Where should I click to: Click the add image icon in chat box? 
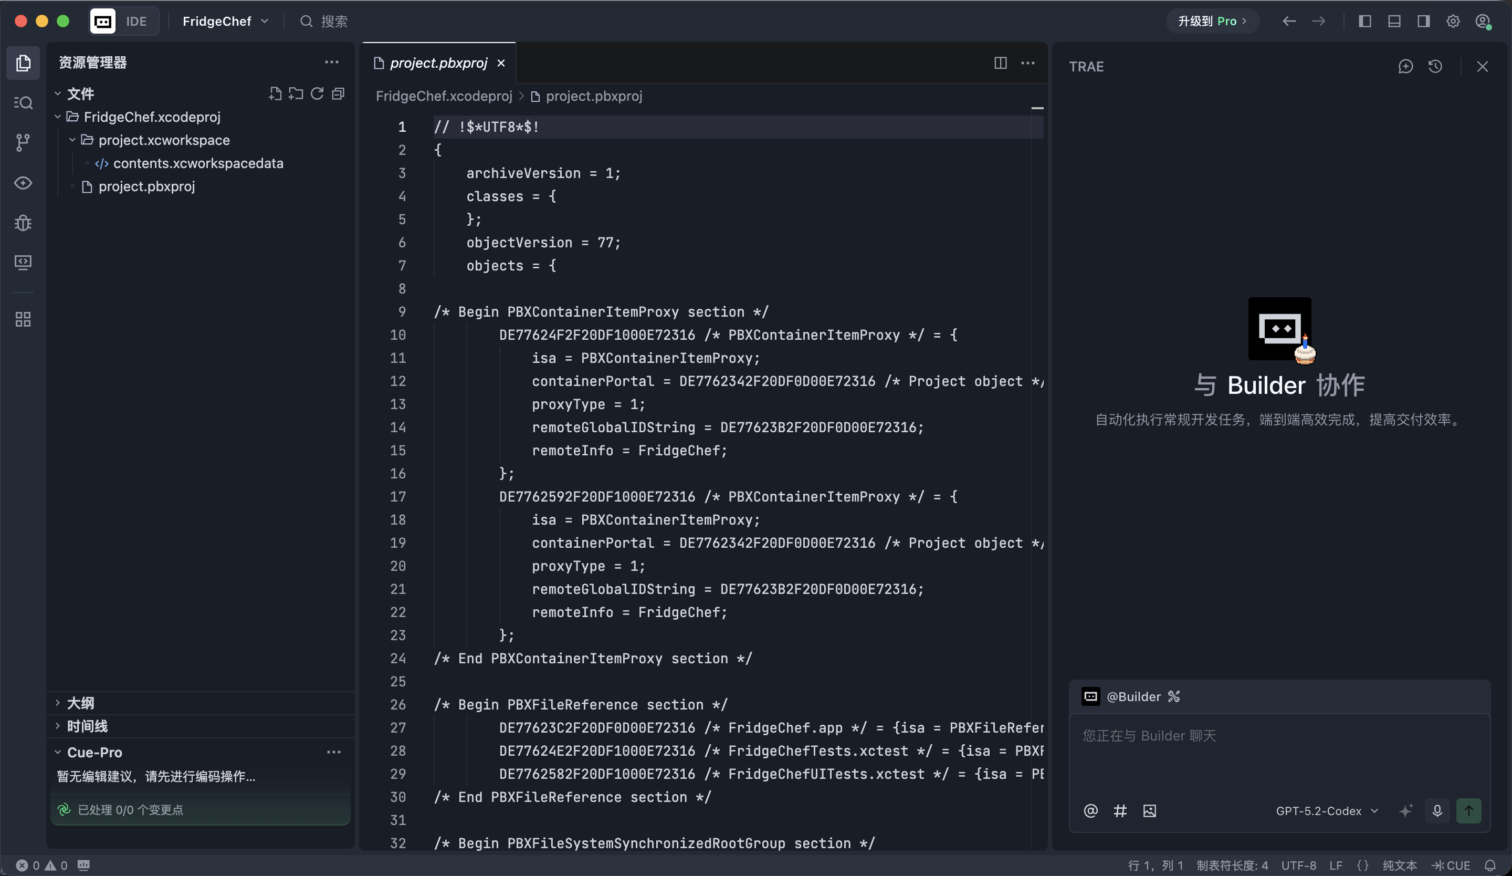[x=1149, y=810]
